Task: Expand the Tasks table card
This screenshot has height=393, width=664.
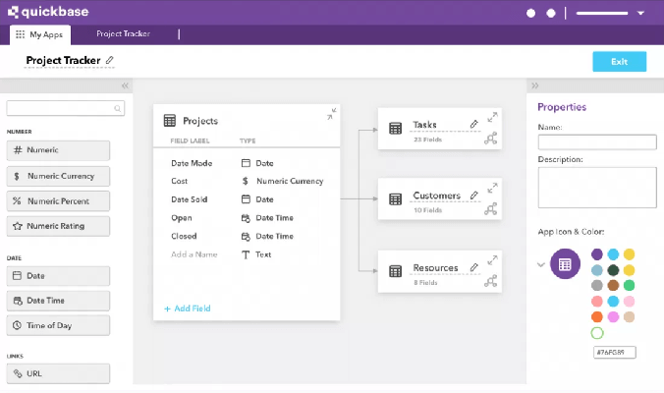Action: coord(492,117)
